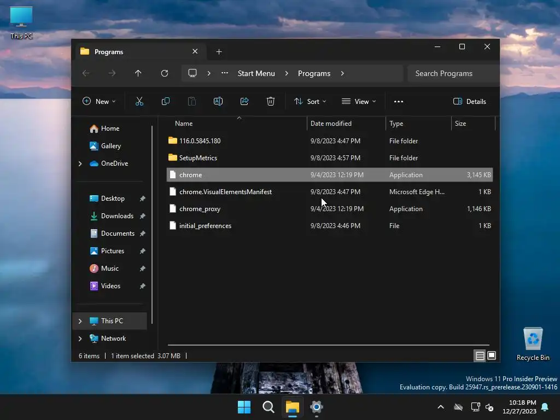Refresh the Programs folder view
The image size is (560, 420).
(165, 73)
